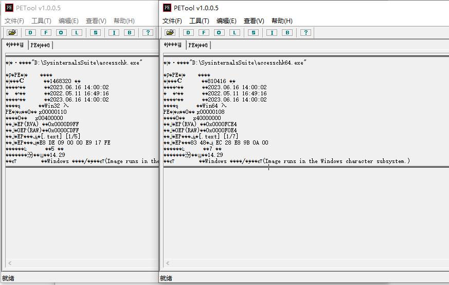Click the O toolbar icon in left window

61,32
